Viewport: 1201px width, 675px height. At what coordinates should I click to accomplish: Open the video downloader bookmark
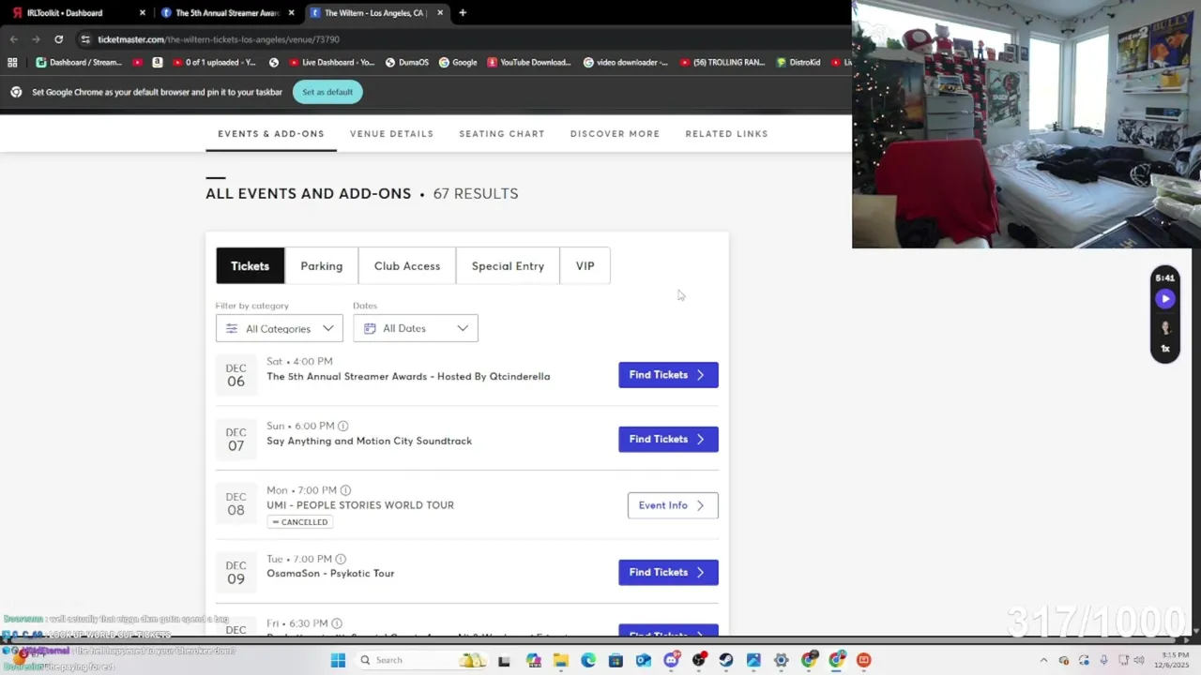point(626,63)
